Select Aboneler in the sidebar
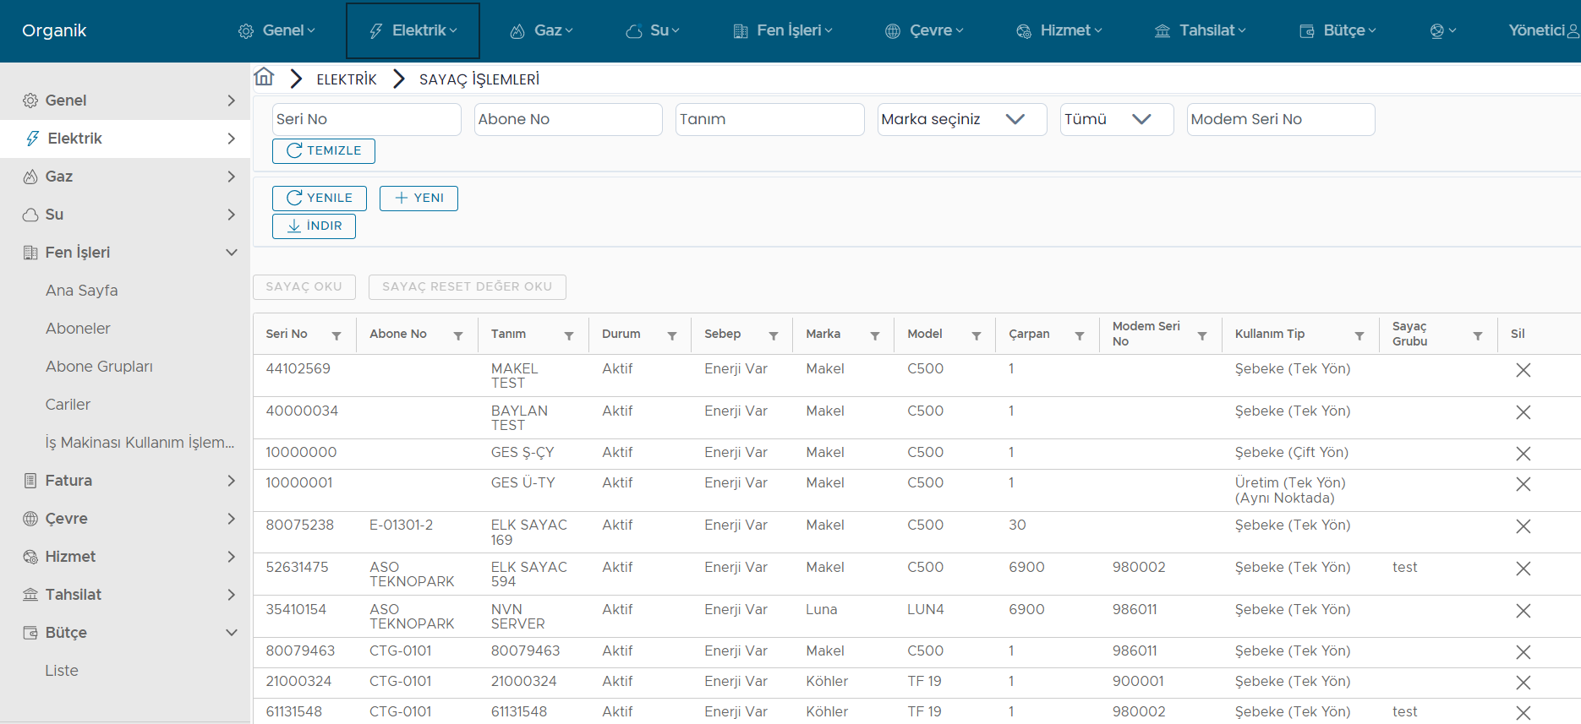 click(78, 329)
